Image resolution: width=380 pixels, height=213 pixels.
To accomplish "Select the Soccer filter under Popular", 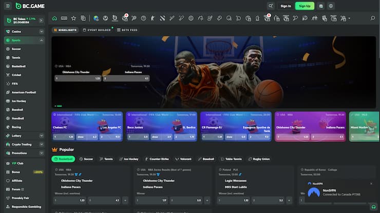I will [86, 159].
